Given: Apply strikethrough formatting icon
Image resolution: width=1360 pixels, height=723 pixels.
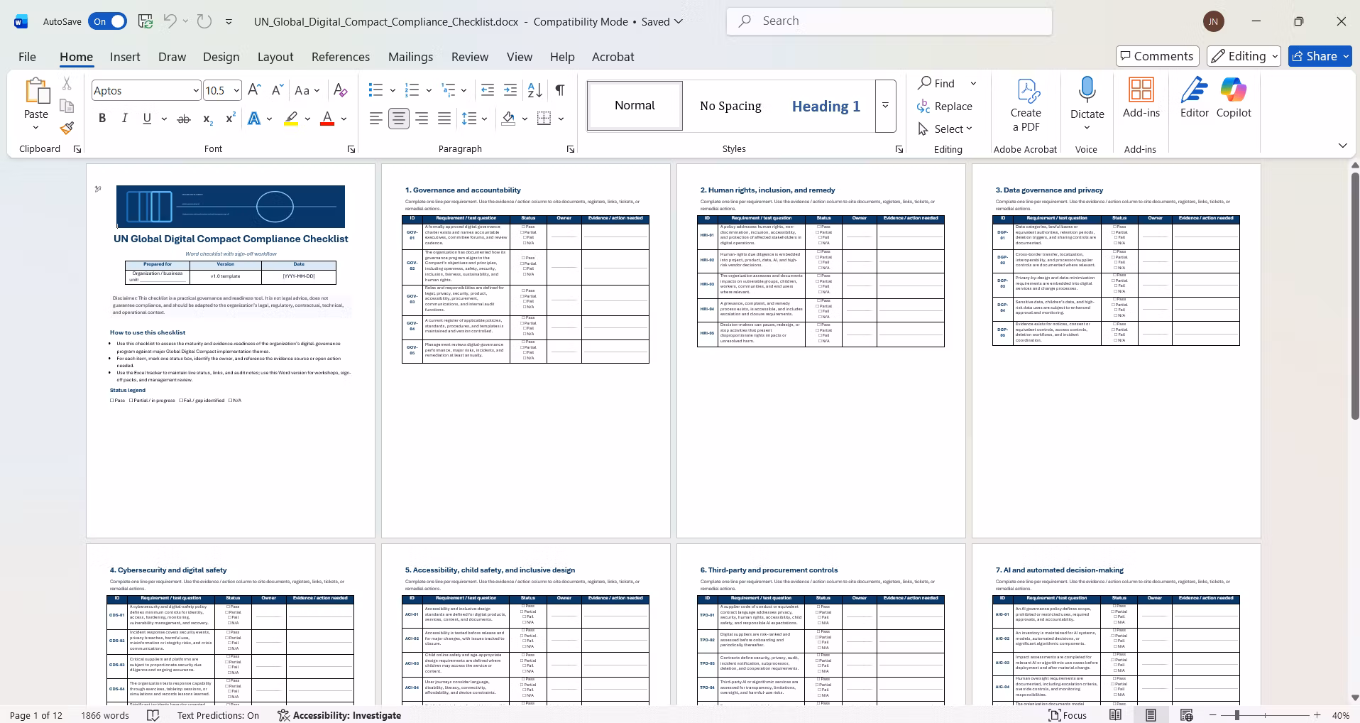Looking at the screenshot, I should tap(183, 119).
